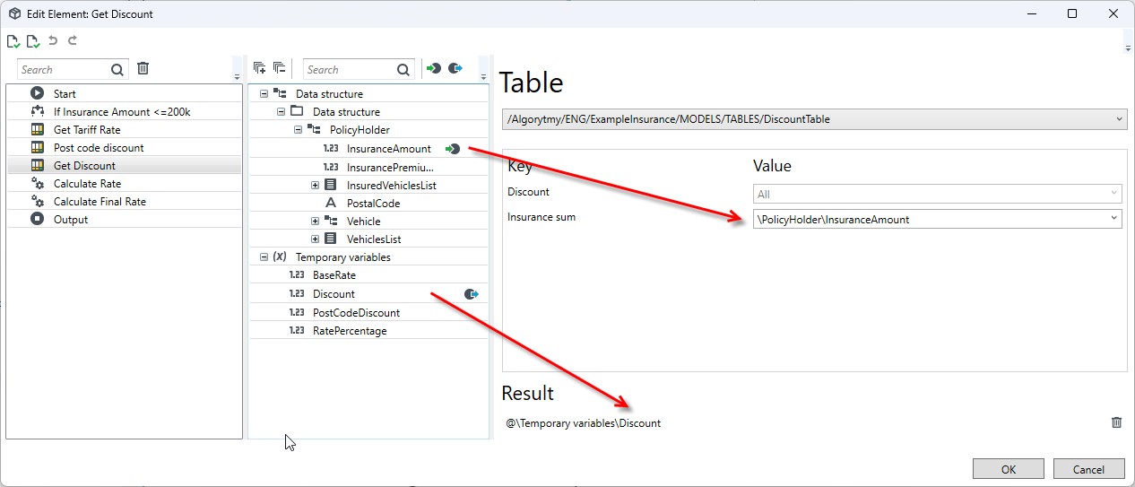Click Collapse all icon above data tree

click(279, 68)
